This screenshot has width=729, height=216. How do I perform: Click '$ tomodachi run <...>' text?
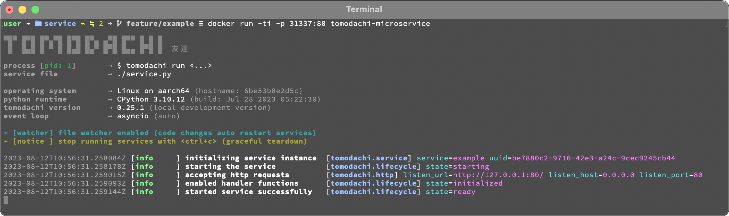click(164, 66)
